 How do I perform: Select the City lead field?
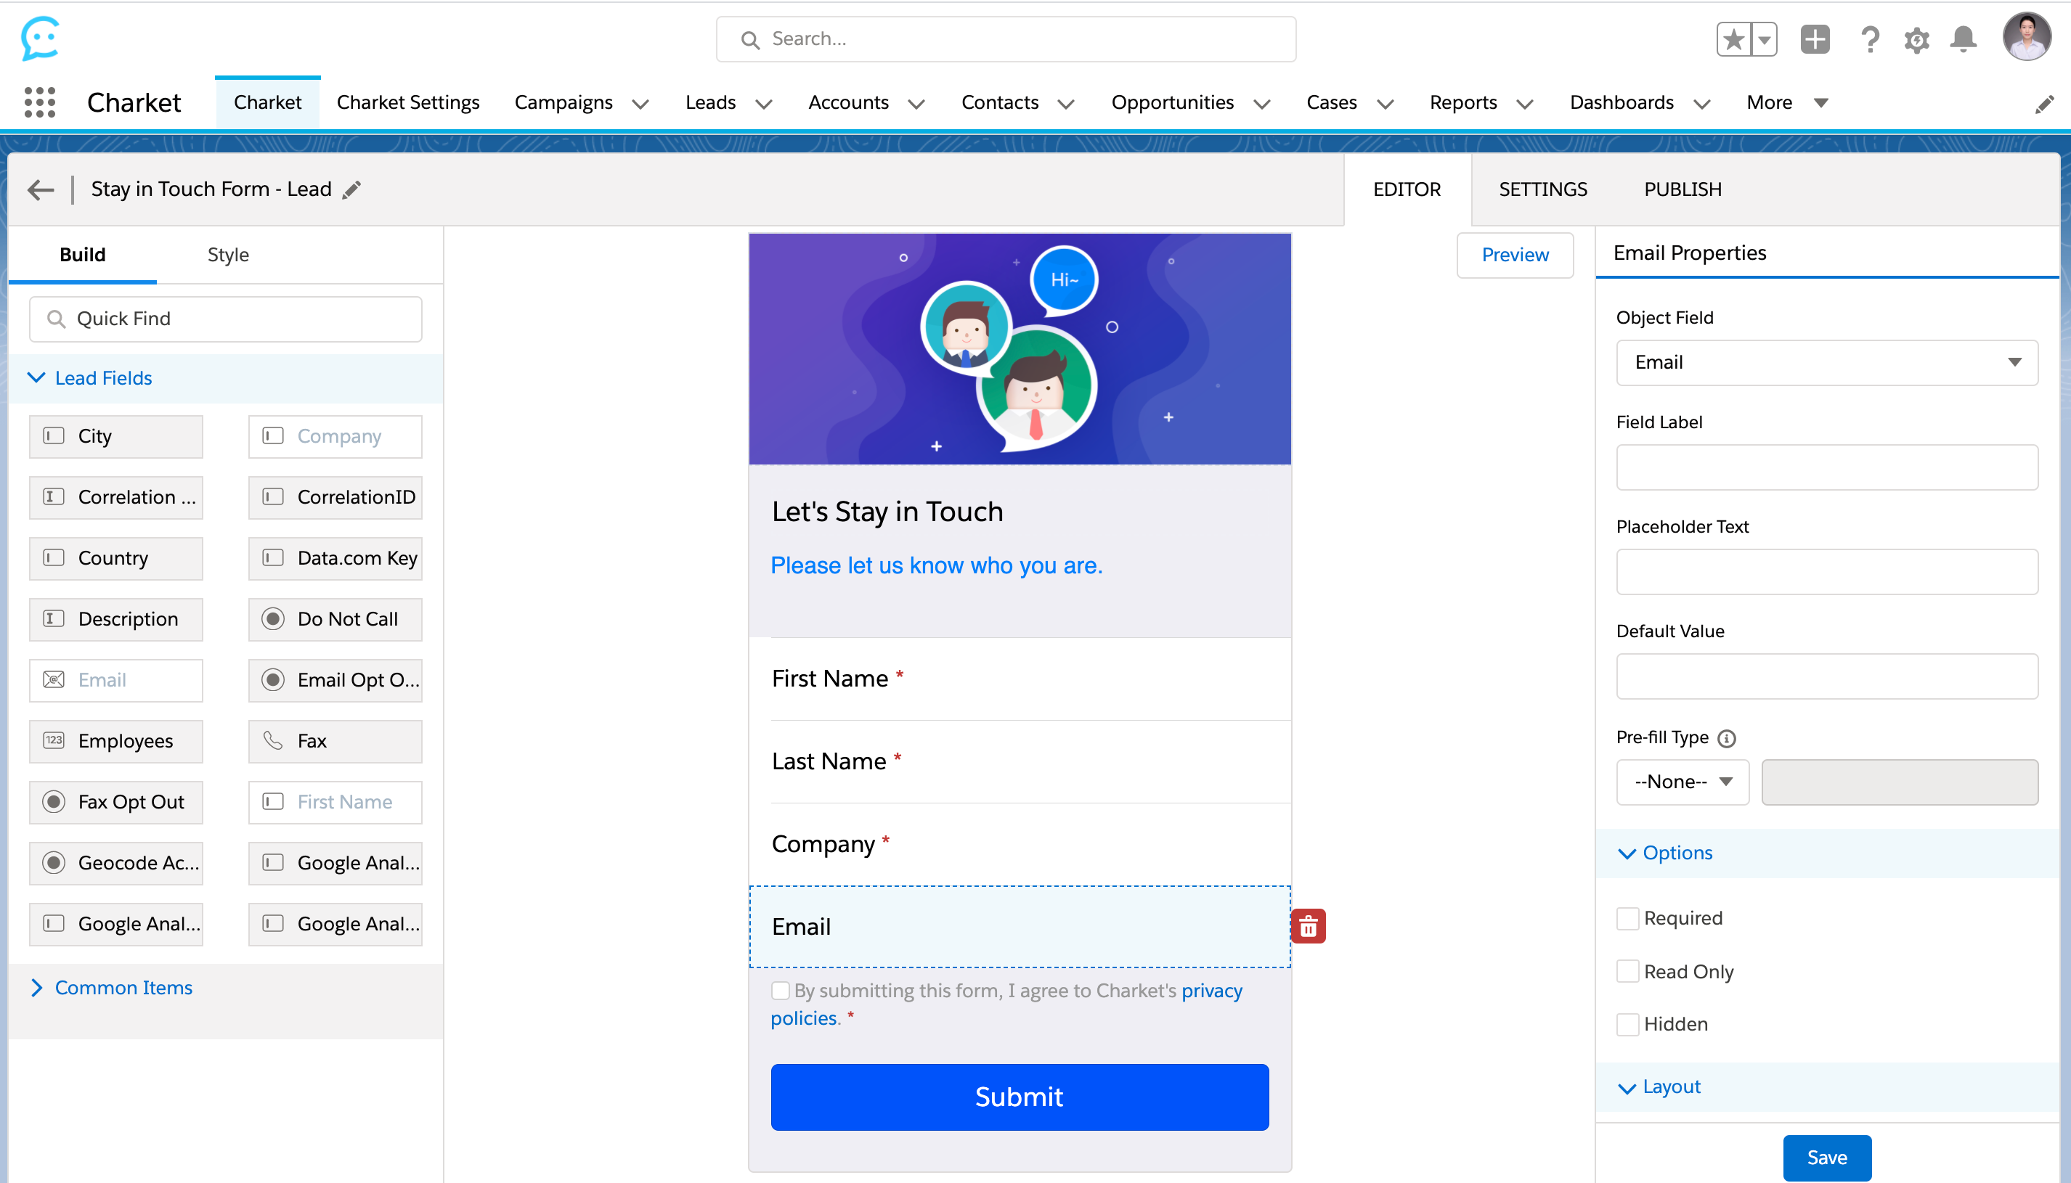coord(115,436)
